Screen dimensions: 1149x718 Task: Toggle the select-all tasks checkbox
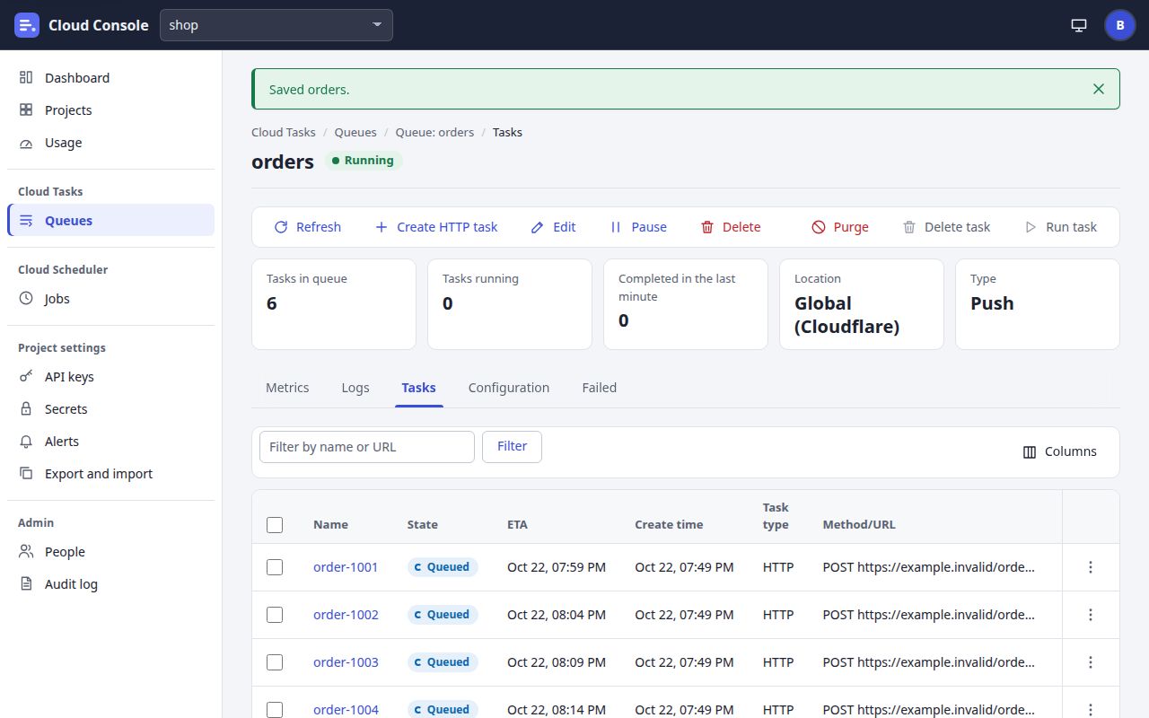coord(275,525)
